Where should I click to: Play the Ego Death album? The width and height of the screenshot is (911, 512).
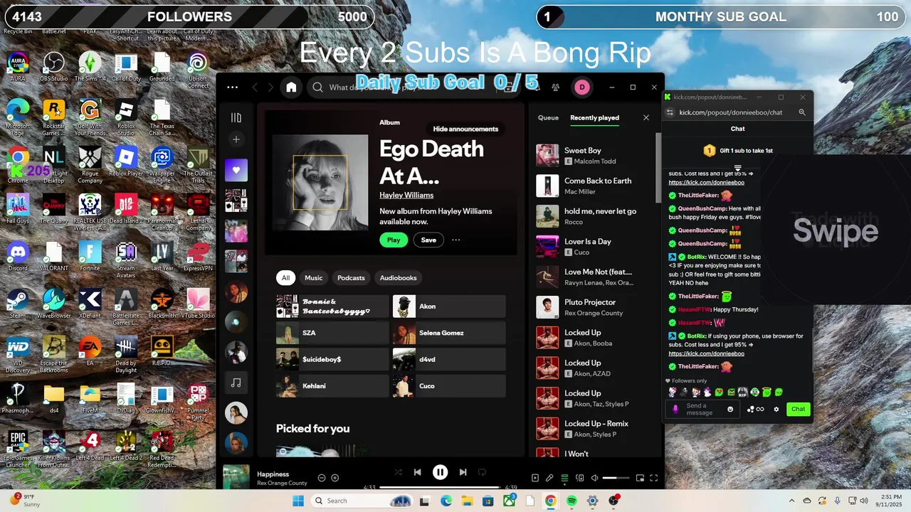pyautogui.click(x=394, y=240)
